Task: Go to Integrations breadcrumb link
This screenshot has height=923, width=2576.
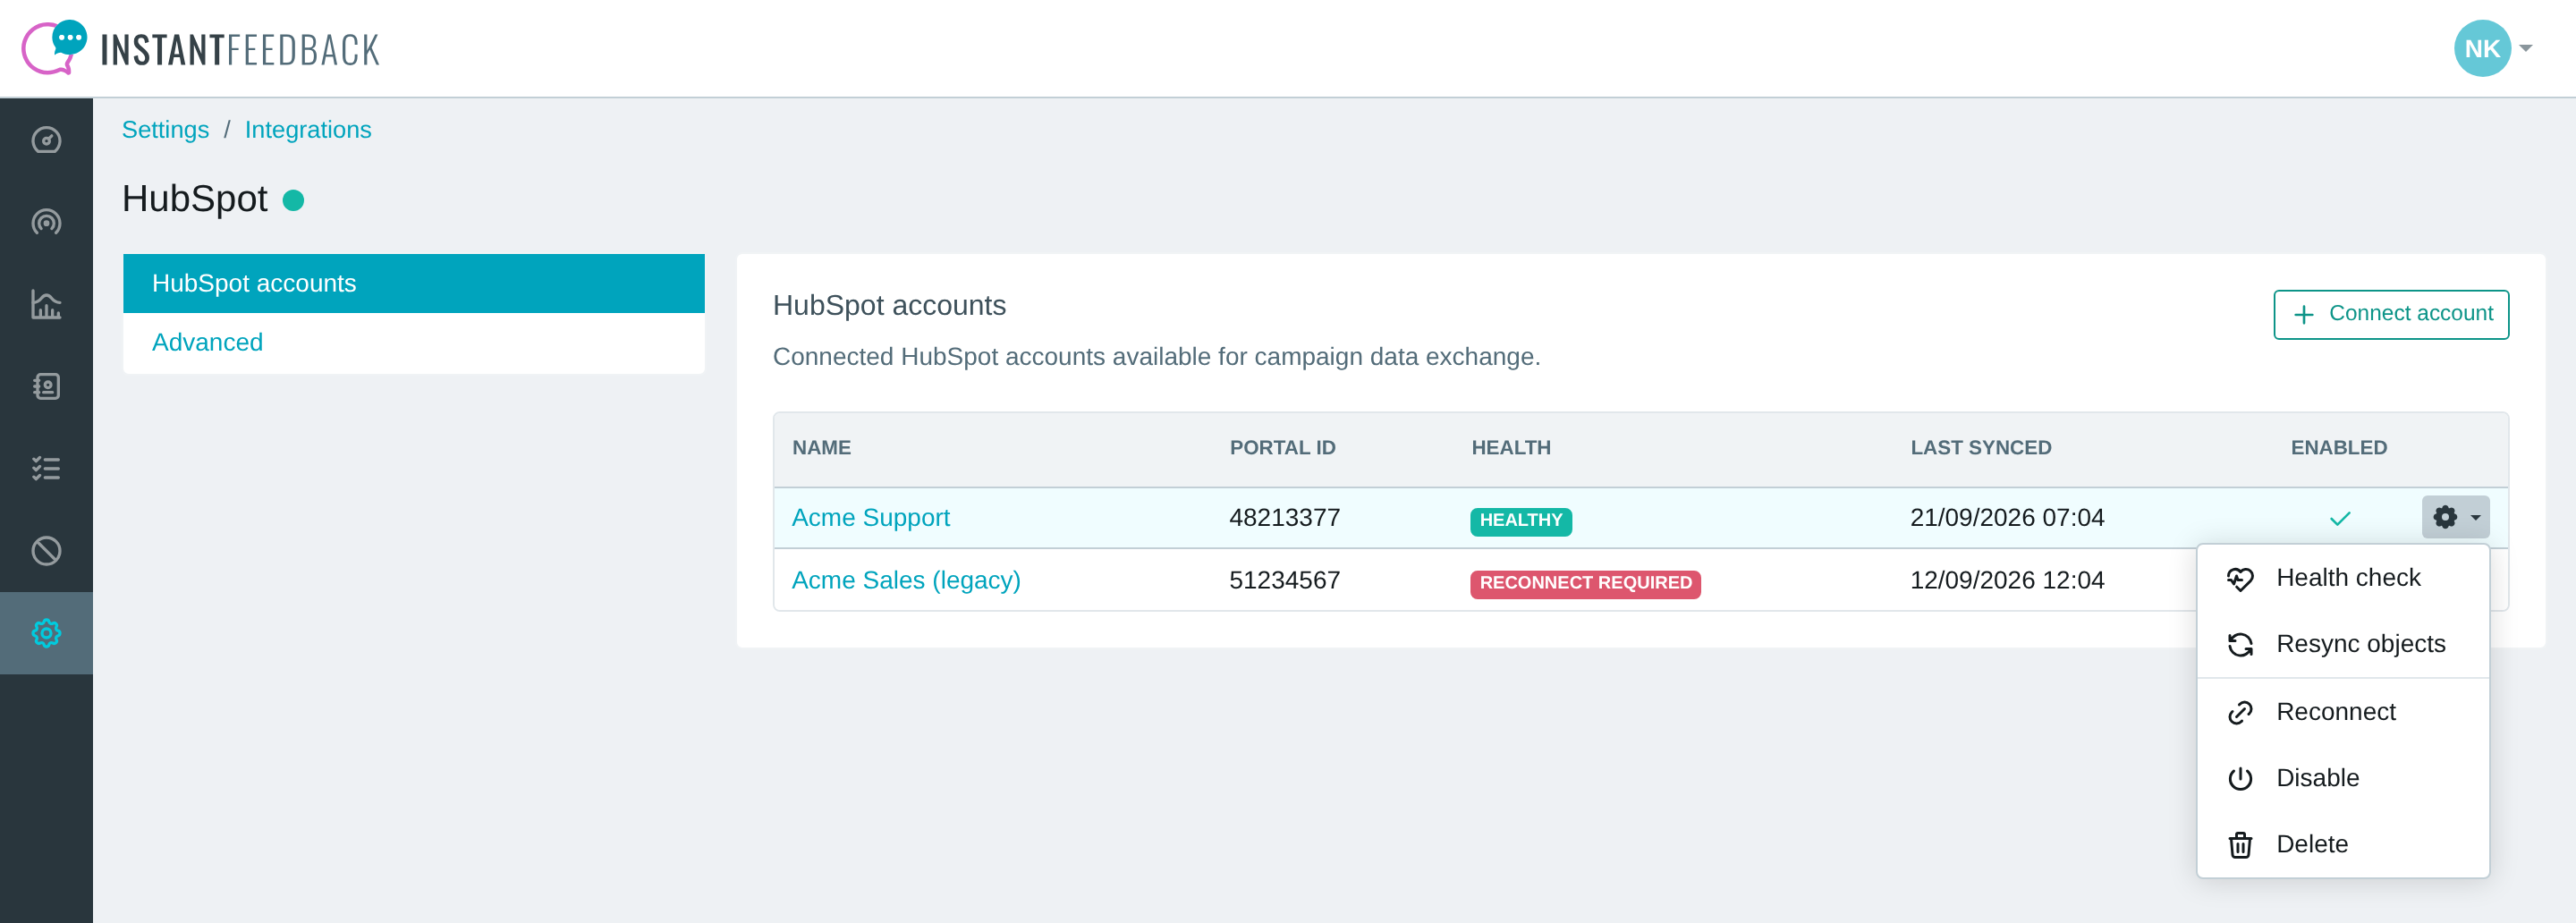Action: point(308,130)
